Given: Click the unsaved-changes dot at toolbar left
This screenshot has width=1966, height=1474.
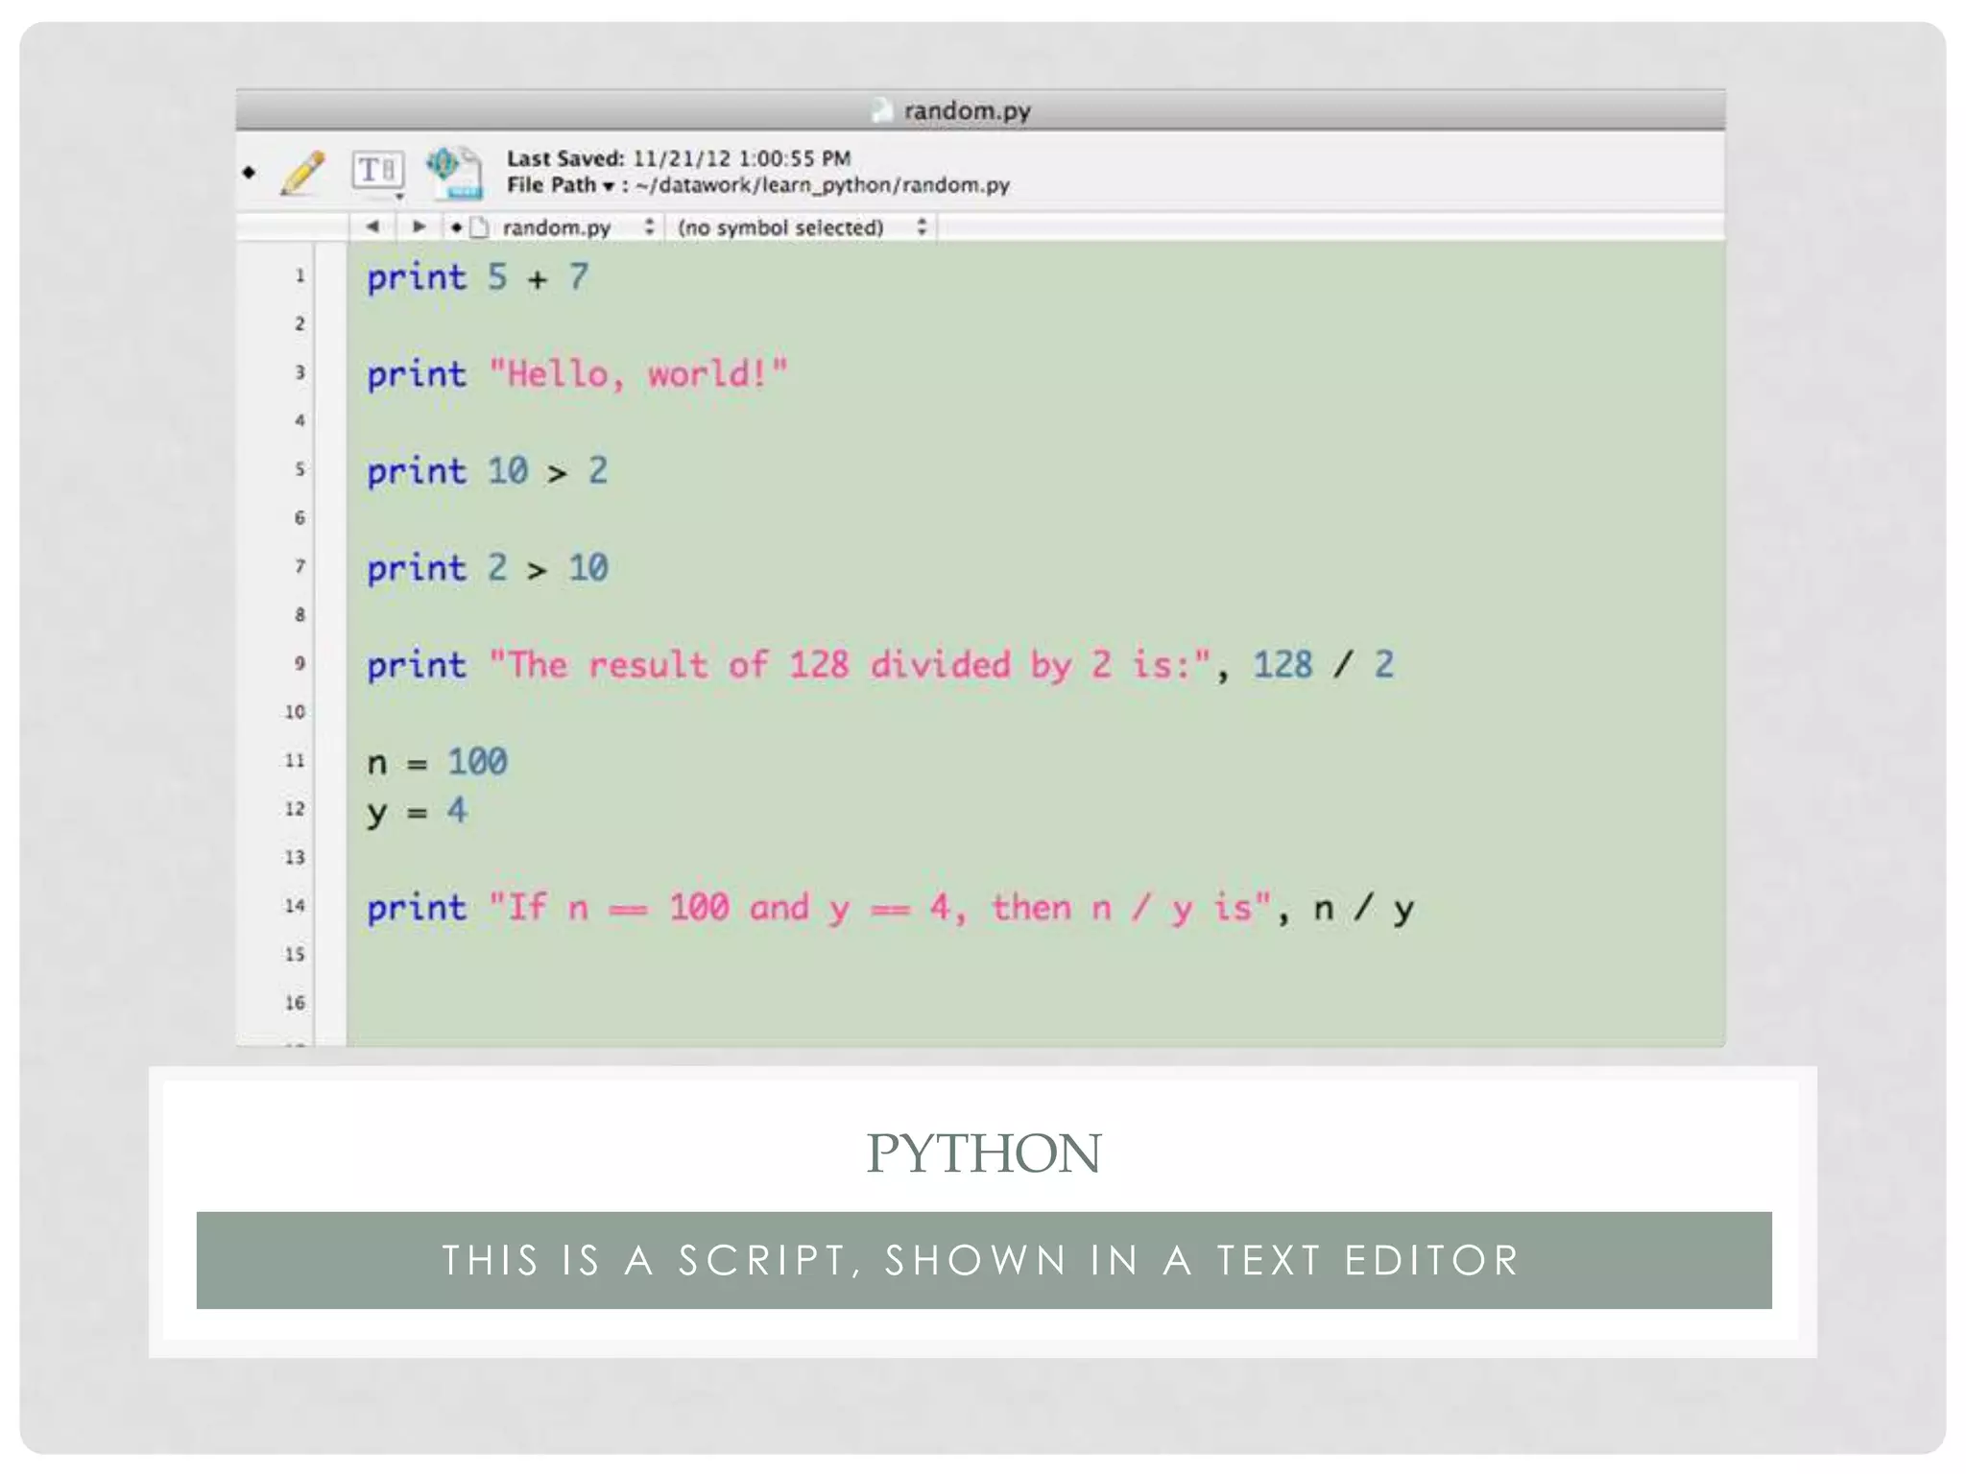Looking at the screenshot, I should [250, 173].
